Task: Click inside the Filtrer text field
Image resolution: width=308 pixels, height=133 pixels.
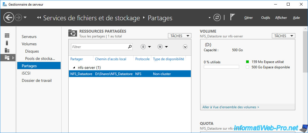Action: pos(99,47)
